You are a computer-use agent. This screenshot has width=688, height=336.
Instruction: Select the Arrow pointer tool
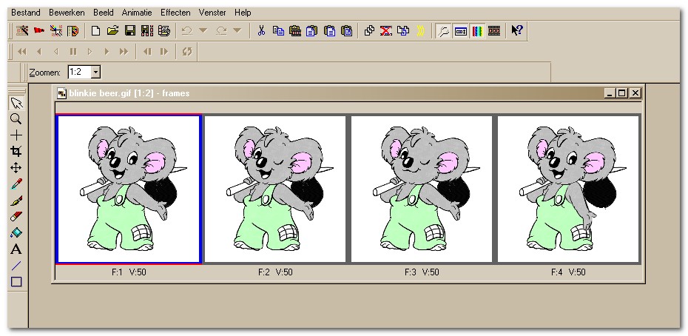pos(16,103)
